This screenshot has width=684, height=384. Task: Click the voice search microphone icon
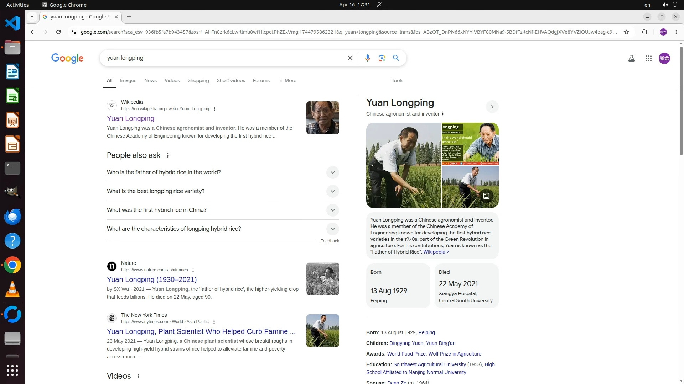(x=367, y=58)
